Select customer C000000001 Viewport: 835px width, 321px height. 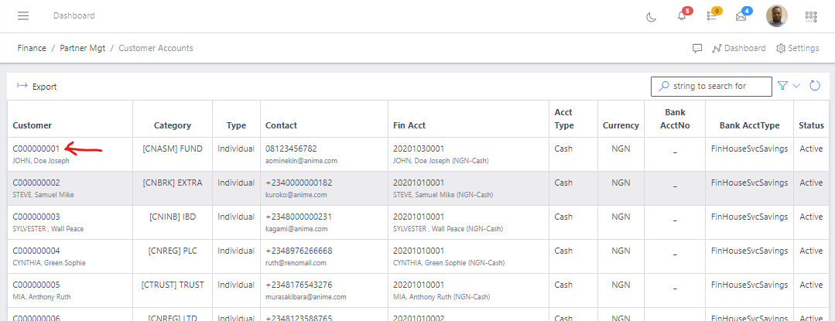36,149
